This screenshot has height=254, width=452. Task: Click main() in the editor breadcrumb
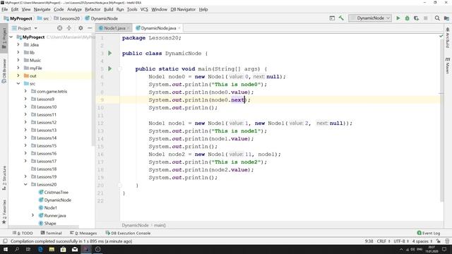160,225
